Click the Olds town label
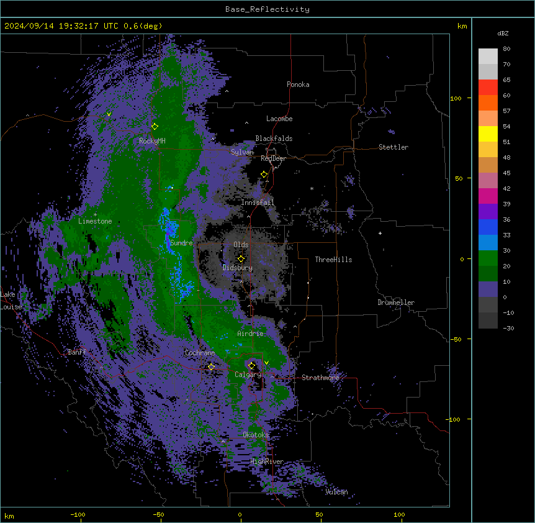This screenshot has width=535, height=523. tap(241, 245)
